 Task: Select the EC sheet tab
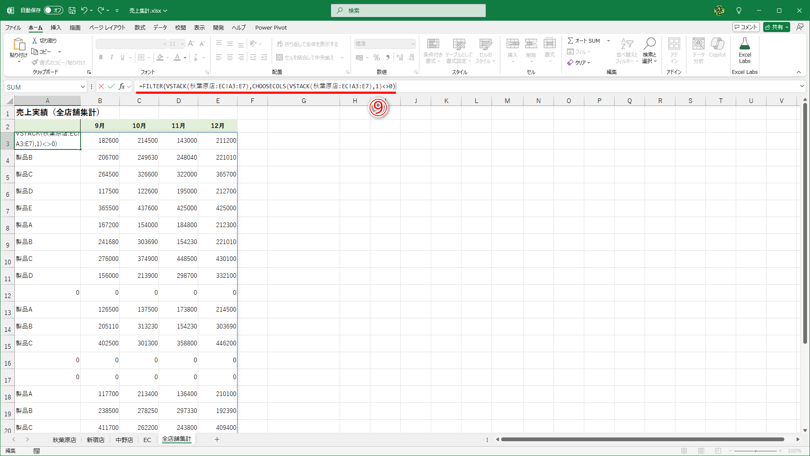[147, 439]
